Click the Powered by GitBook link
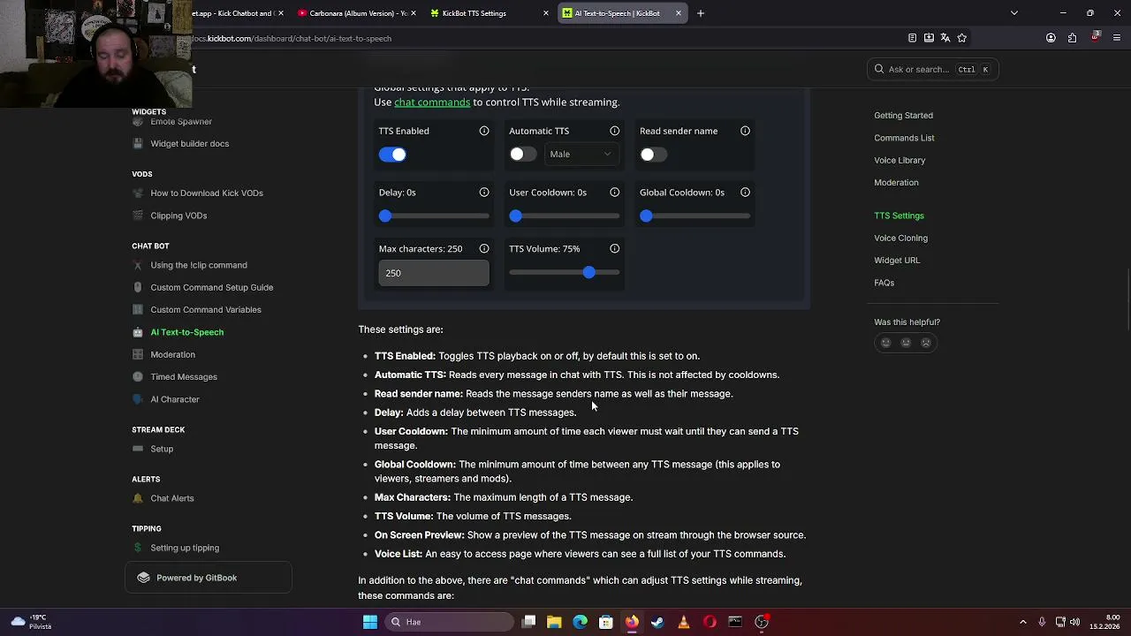 (x=208, y=578)
